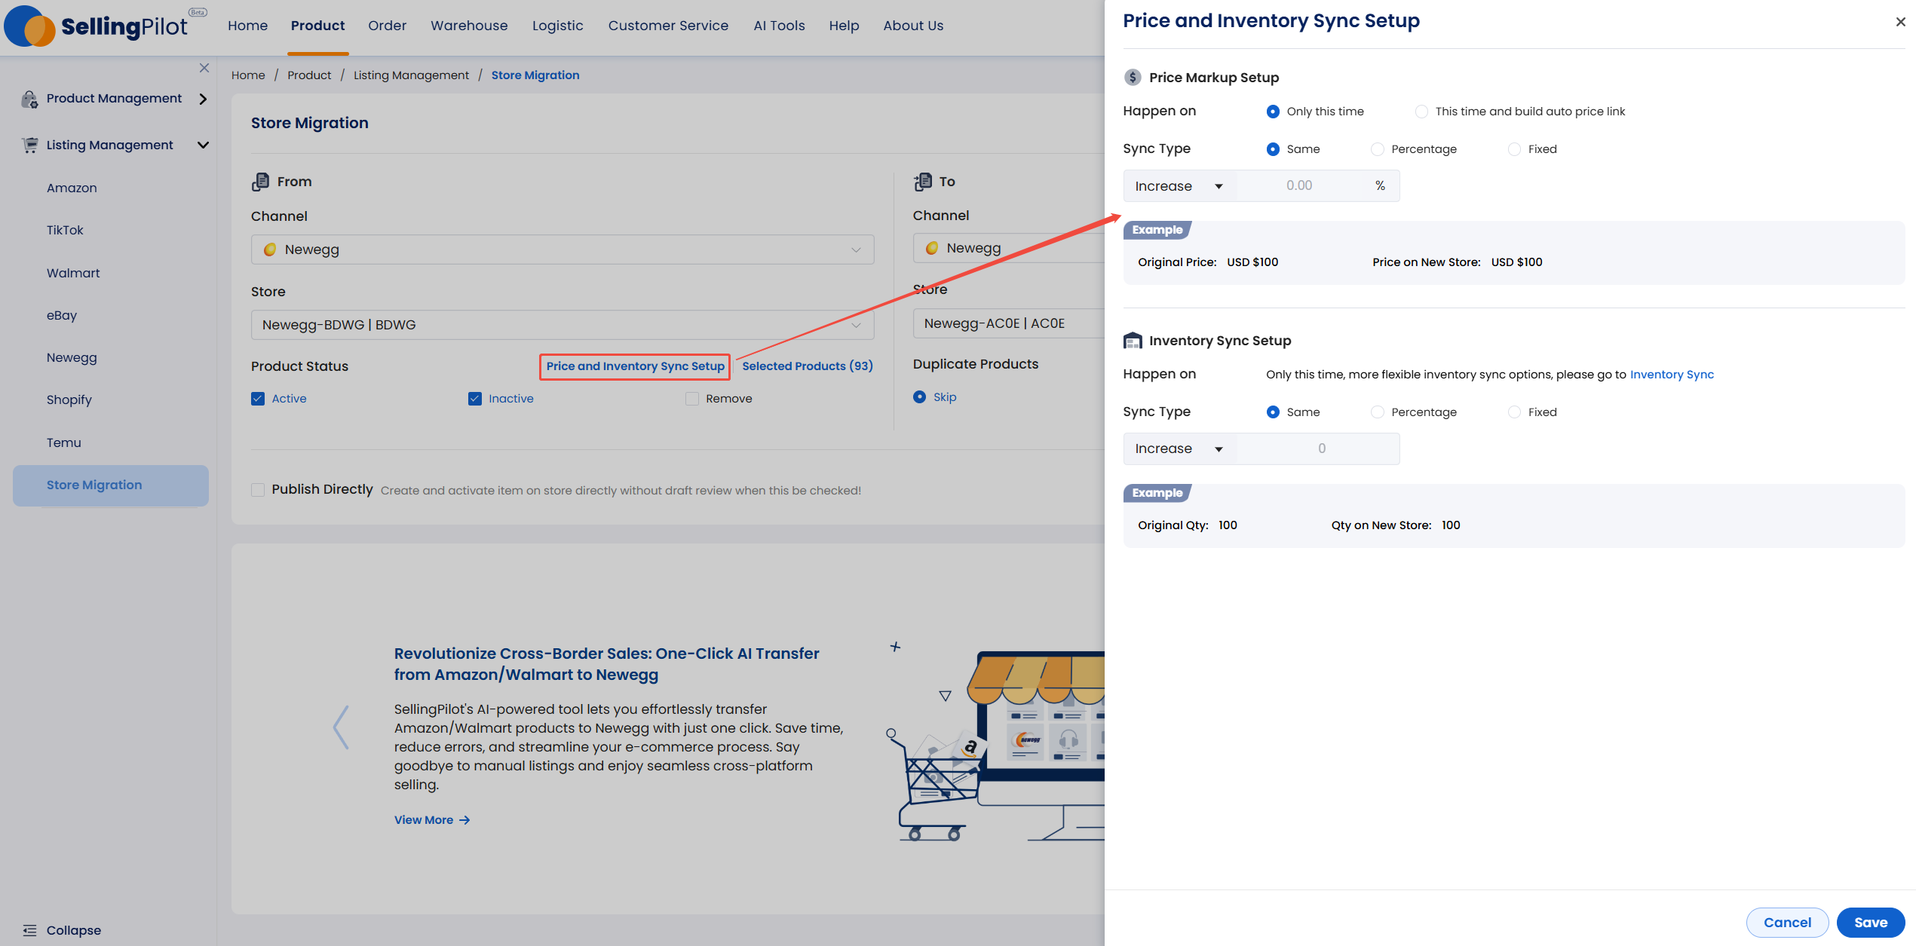Click the View More arrow icon
The height and width of the screenshot is (946, 1916).
[464, 820]
